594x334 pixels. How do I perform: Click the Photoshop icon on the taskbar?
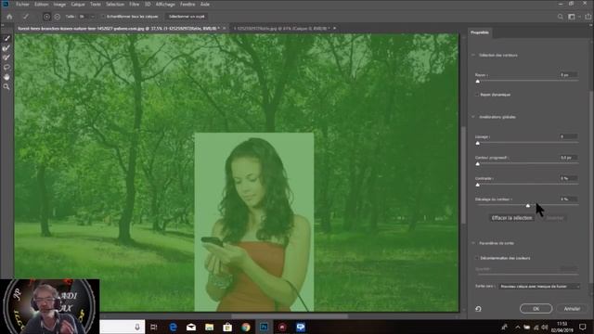pyautogui.click(x=264, y=328)
